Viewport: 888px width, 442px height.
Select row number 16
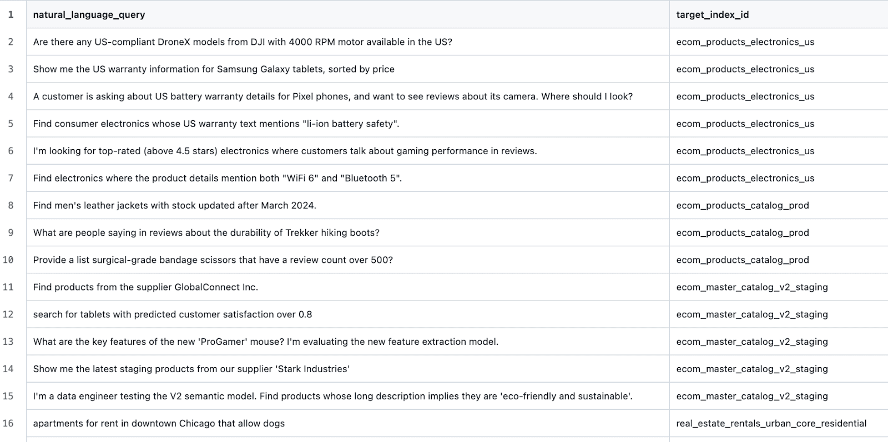[x=8, y=424]
